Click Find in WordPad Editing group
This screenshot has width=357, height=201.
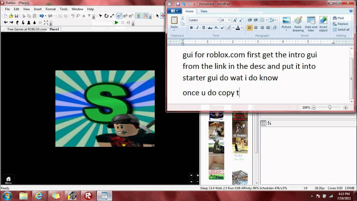338,18
